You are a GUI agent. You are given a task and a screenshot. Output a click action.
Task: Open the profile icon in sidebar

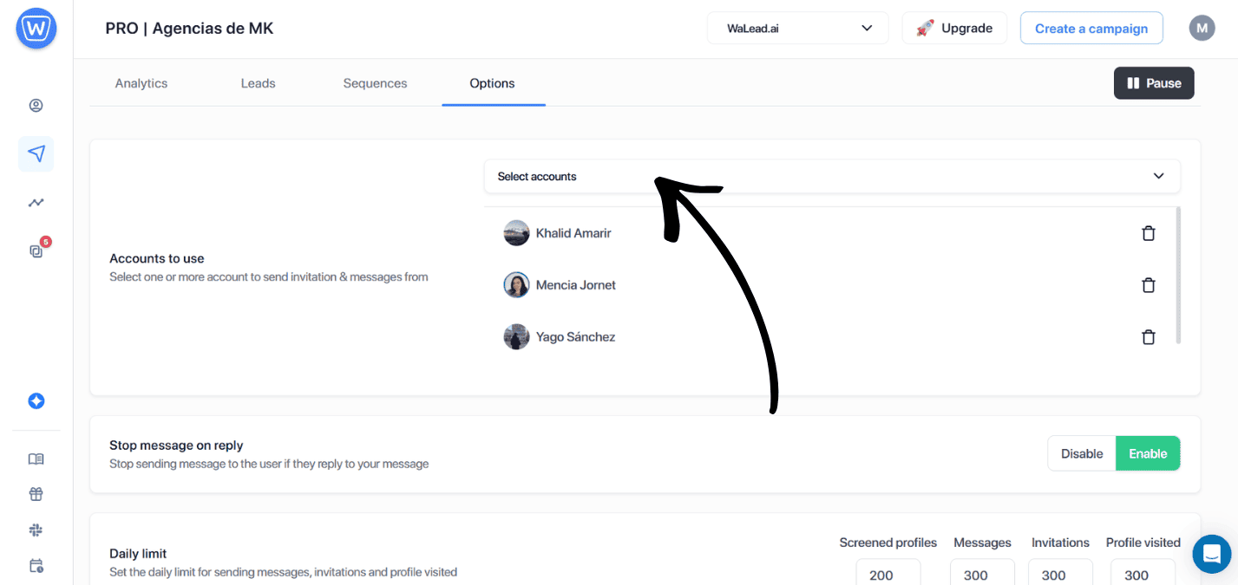36,106
